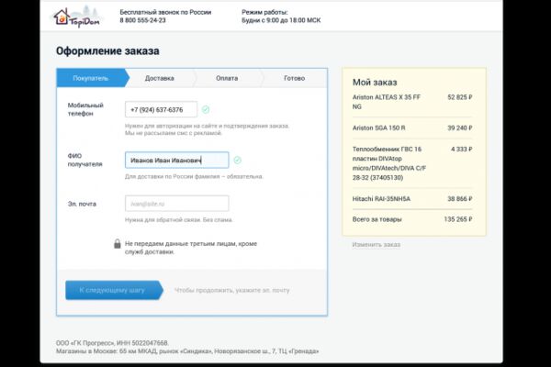Click the 52 825 ₽ price
551x367 pixels.
pyautogui.click(x=460, y=97)
